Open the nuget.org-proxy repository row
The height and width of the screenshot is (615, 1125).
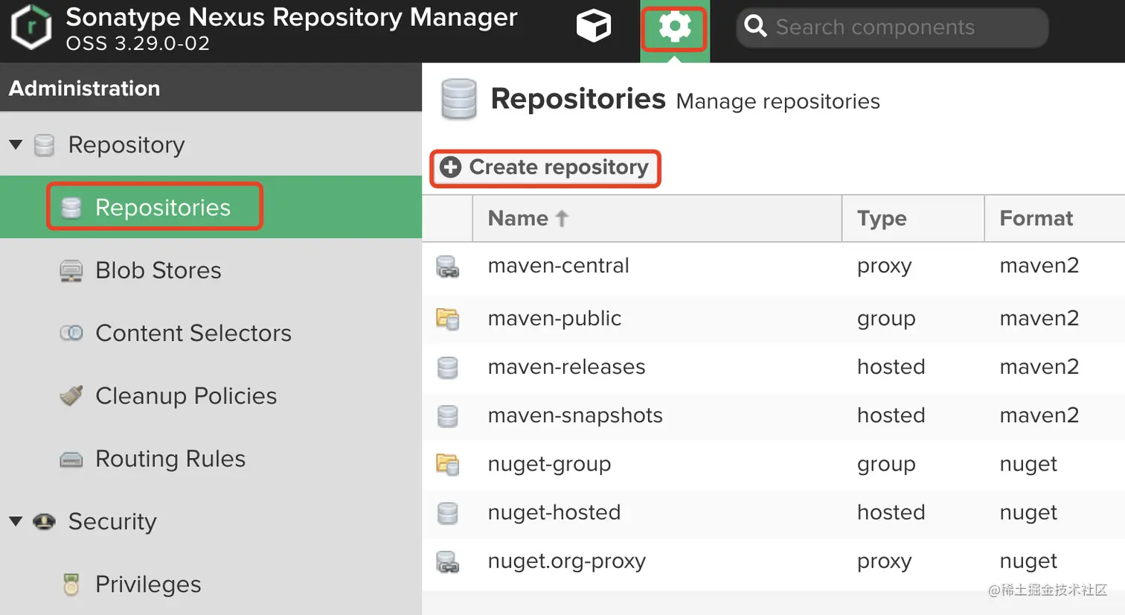pyautogui.click(x=774, y=561)
